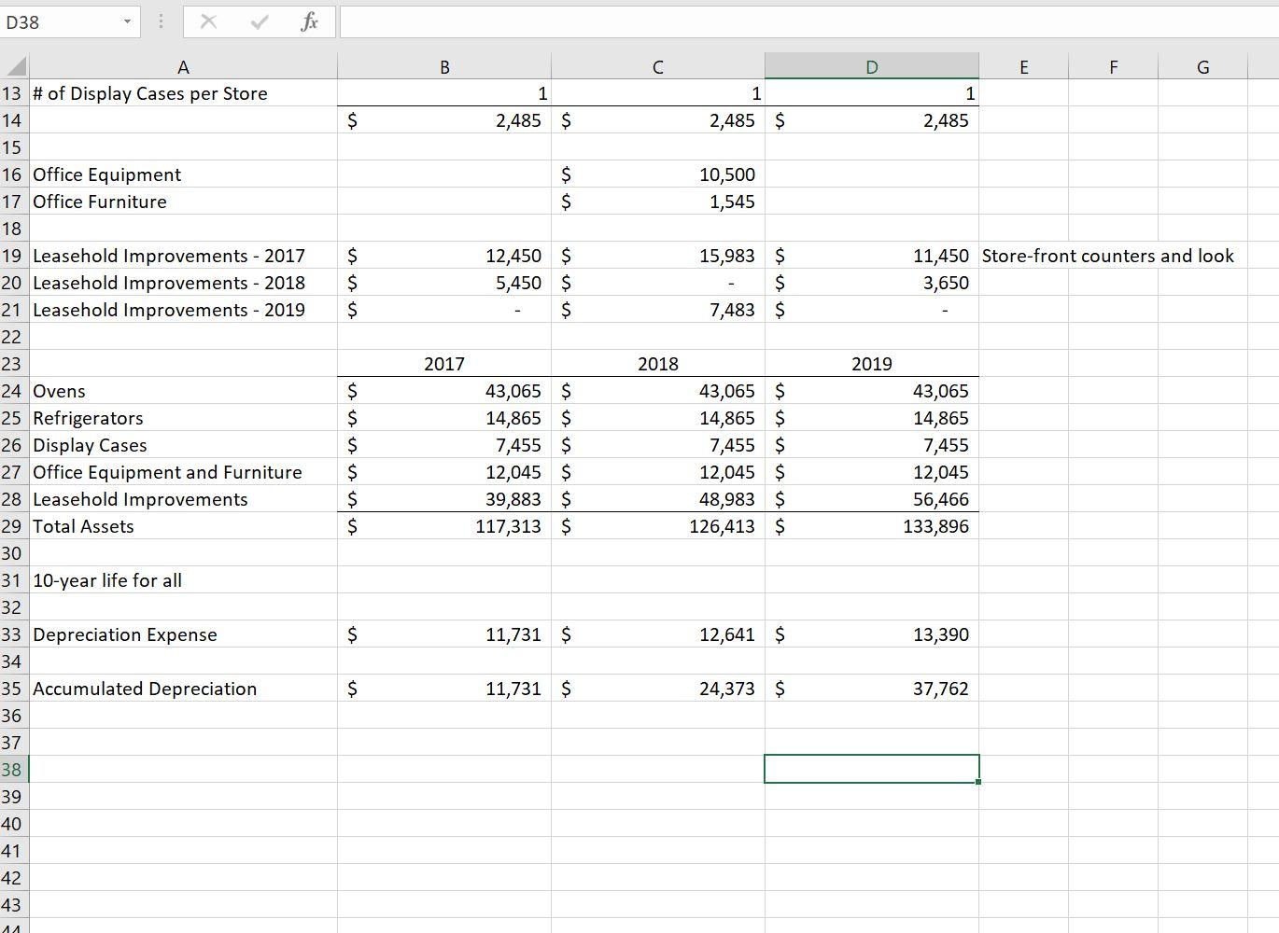The height and width of the screenshot is (933, 1279).
Task: Click 'Store-front counters and look' note
Action: tap(1108, 256)
